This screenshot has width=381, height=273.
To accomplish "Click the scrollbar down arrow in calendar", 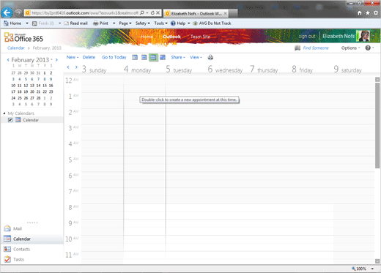I will pos(377,261).
